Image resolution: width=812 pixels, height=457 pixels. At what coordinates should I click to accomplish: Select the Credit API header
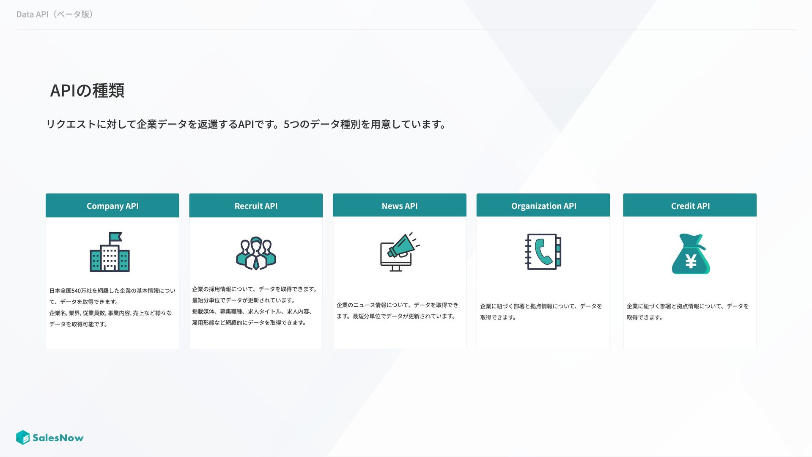(690, 206)
